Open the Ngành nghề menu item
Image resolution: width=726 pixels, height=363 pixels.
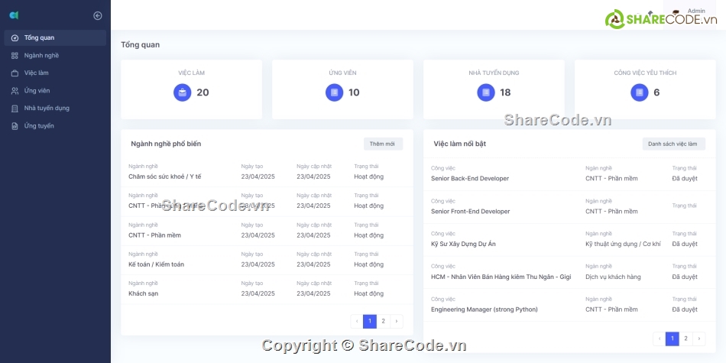(55, 56)
